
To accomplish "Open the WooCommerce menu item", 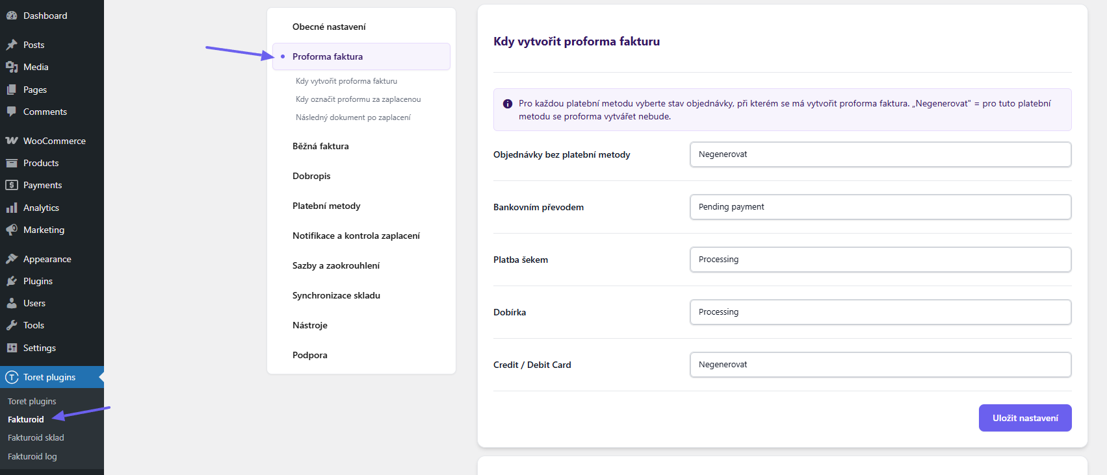I will [52, 141].
